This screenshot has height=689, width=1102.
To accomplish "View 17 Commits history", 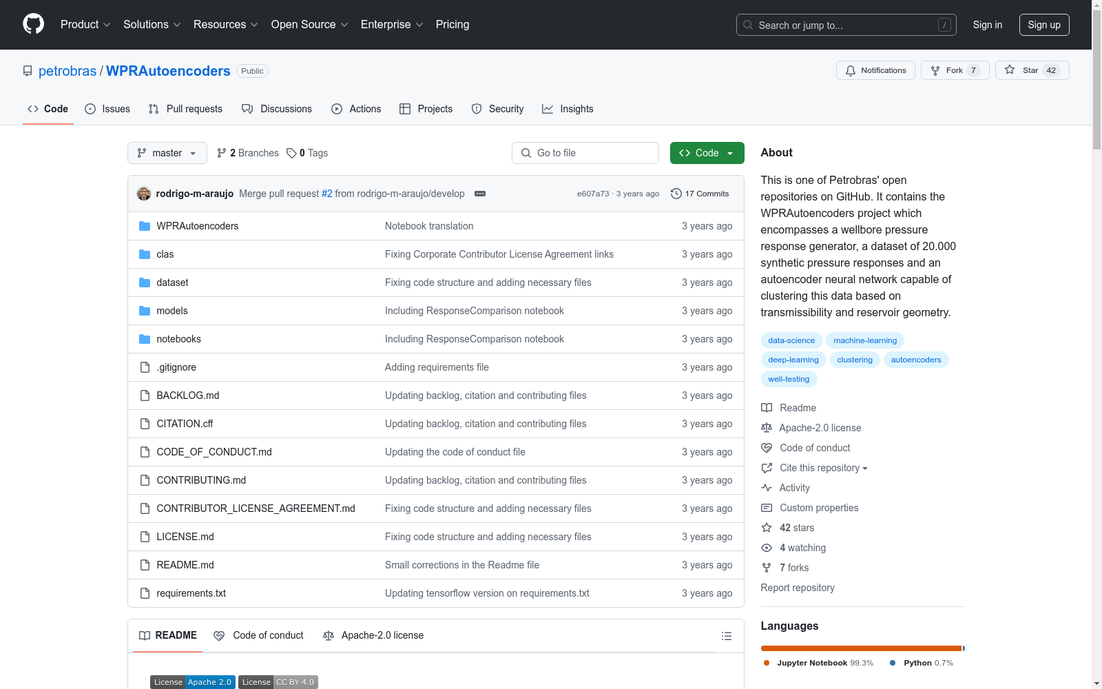I will tap(700, 194).
